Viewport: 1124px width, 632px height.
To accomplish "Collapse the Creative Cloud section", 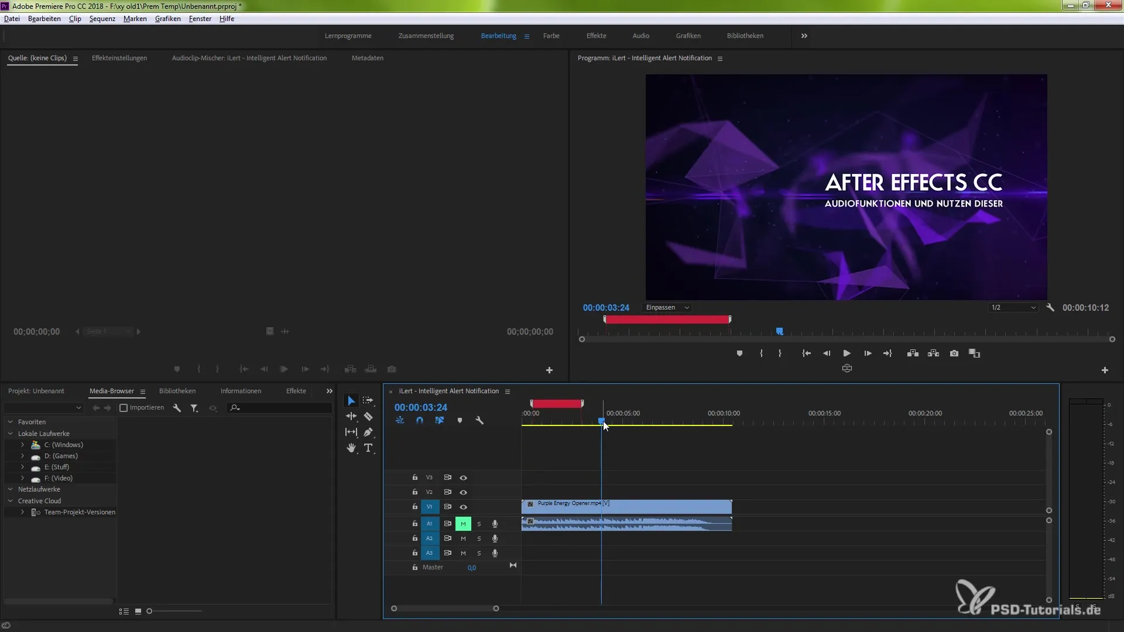I will tap(10, 501).
